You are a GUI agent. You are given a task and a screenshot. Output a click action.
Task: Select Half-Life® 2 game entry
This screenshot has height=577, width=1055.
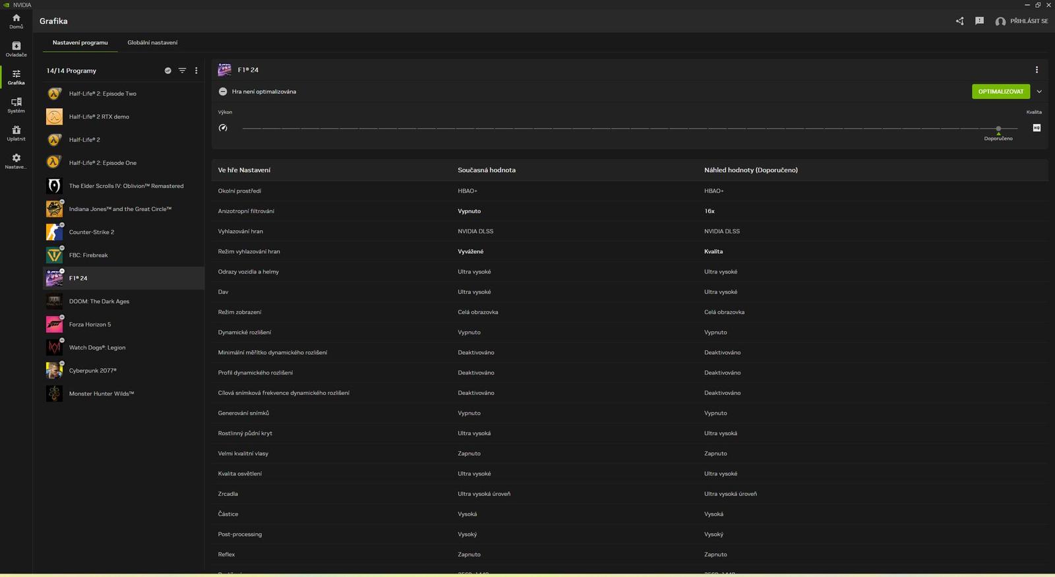(123, 140)
